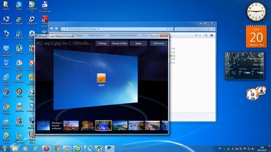Open Explorer help question mark icon
271x152 pixels.
(212, 35)
